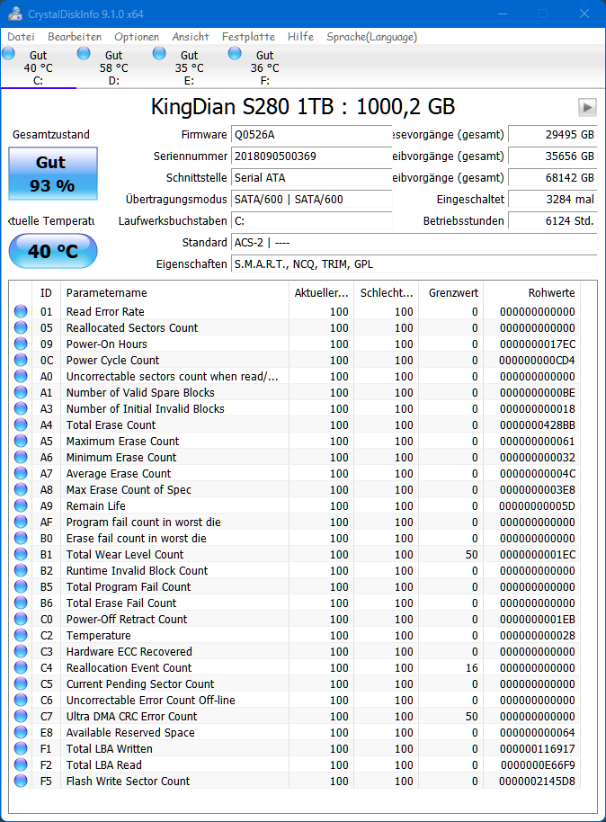Select the Total LBA Read row
The width and height of the screenshot is (606, 822).
click(x=295, y=764)
